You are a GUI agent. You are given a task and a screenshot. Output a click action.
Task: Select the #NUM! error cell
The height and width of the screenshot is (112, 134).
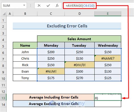(x=51, y=71)
